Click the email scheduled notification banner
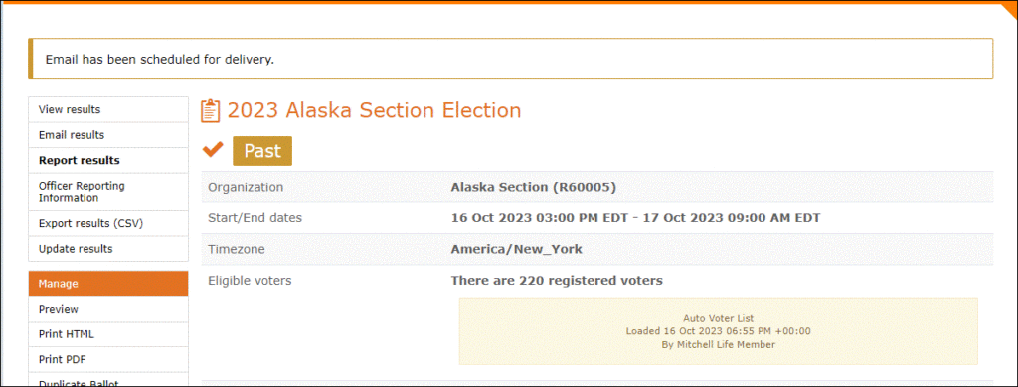This screenshot has height=387, width=1018. tap(510, 59)
